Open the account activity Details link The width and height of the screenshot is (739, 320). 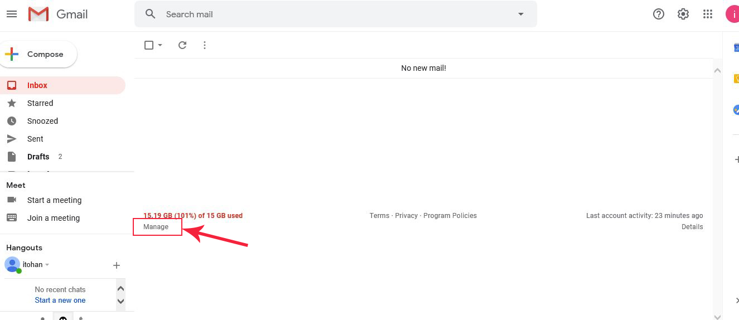pyautogui.click(x=692, y=227)
